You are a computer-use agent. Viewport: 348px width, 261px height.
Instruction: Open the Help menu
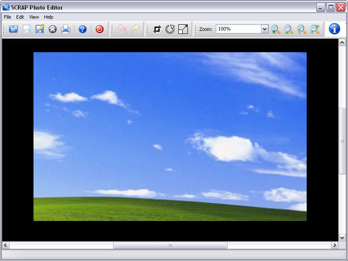[48, 17]
